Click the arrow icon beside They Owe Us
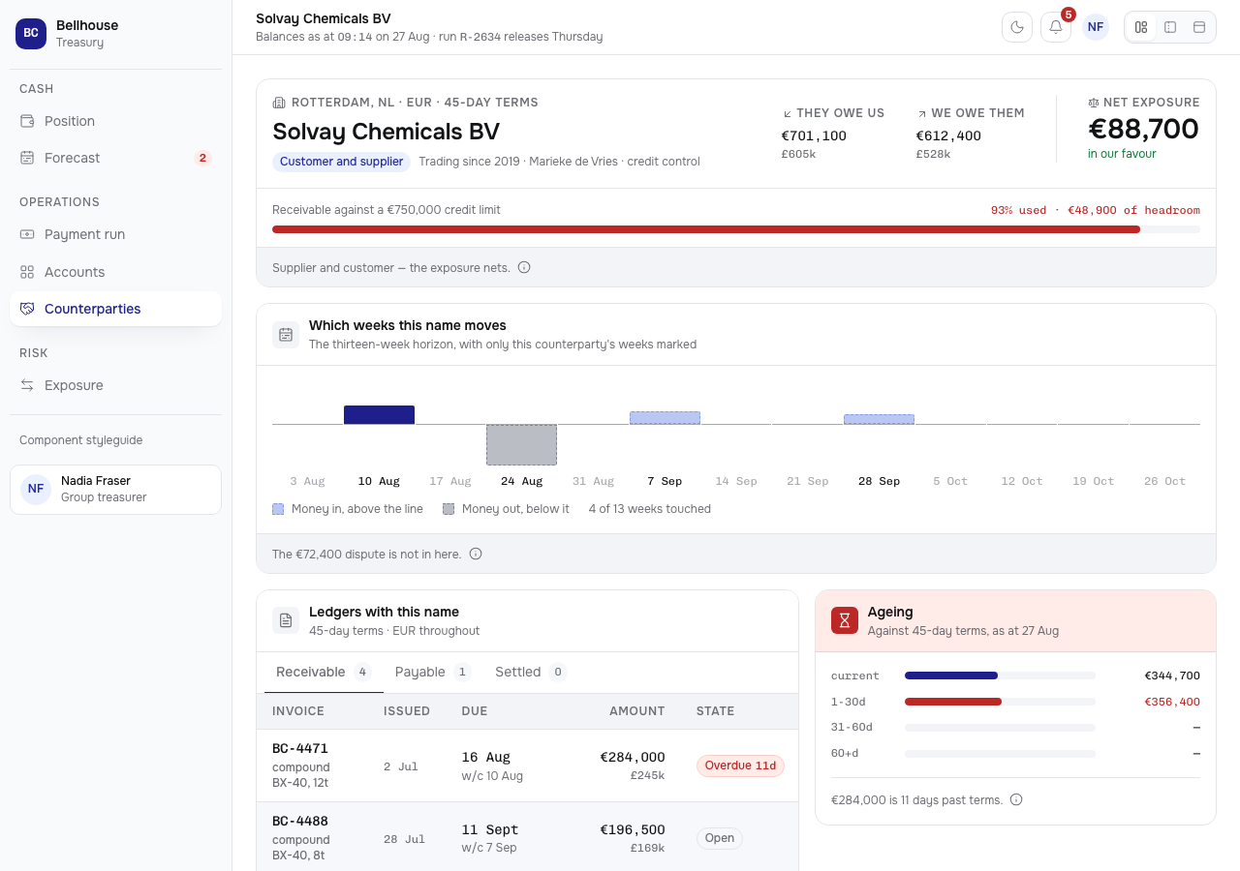This screenshot has height=871, width=1240. (x=787, y=113)
